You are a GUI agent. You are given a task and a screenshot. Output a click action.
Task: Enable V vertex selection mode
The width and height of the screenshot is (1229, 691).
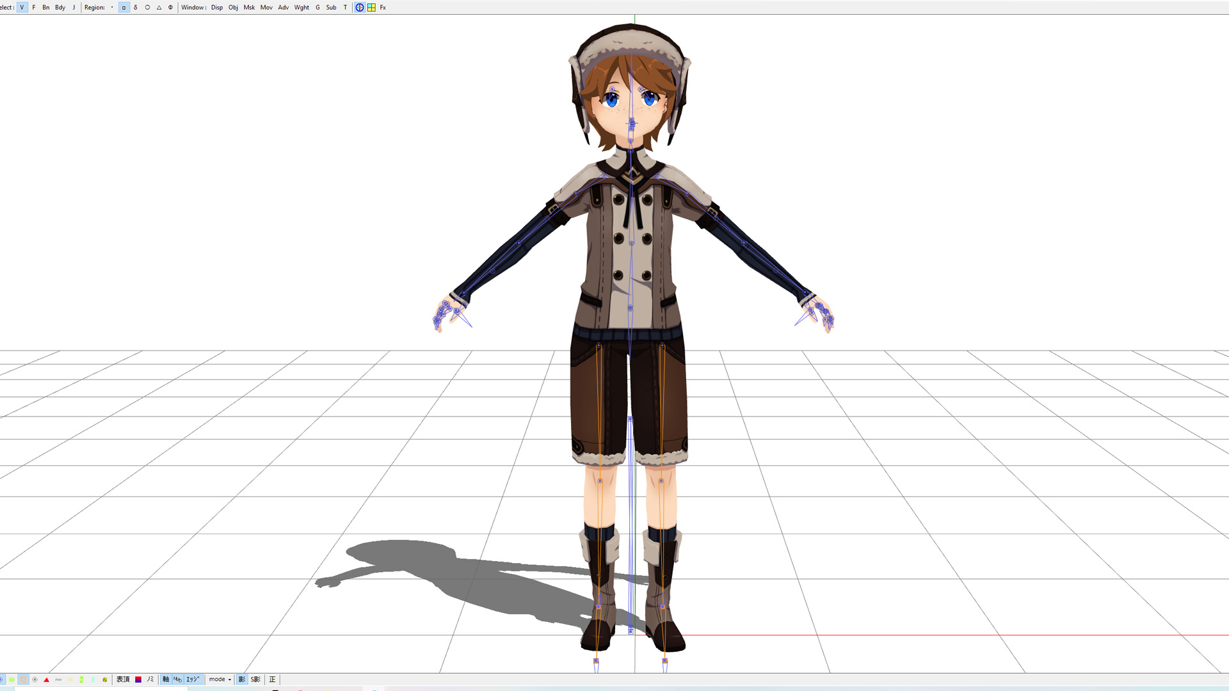[x=21, y=7]
